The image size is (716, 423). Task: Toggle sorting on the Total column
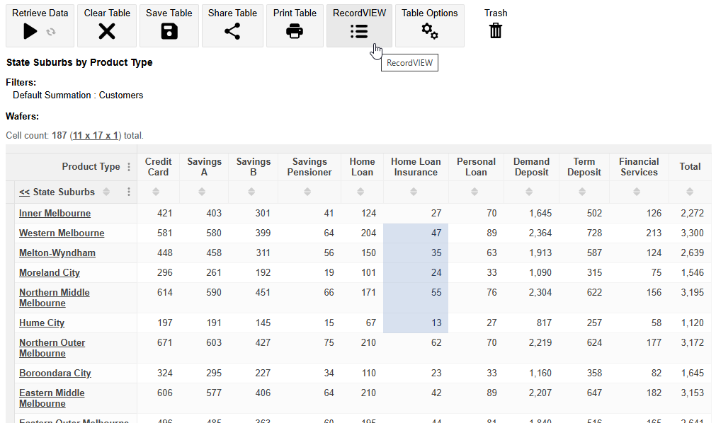pos(689,191)
